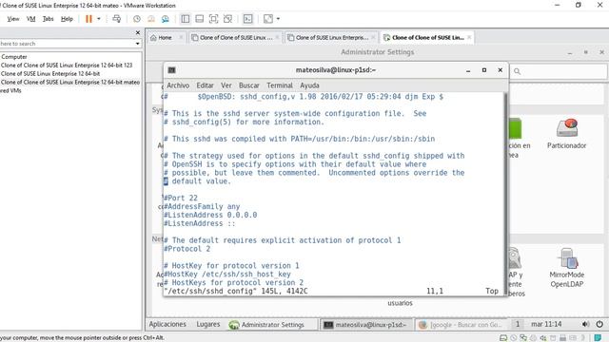Viewport: 609px width, 342px height.
Task: Open the Aplicaciones menu in GNOME panel
Action: pos(167,324)
